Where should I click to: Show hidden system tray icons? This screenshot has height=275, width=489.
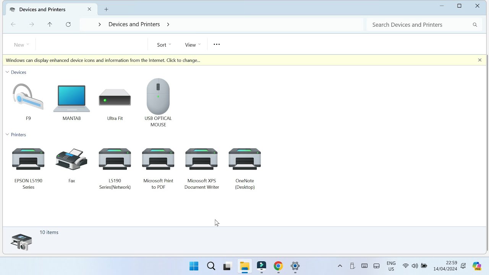[x=340, y=266]
